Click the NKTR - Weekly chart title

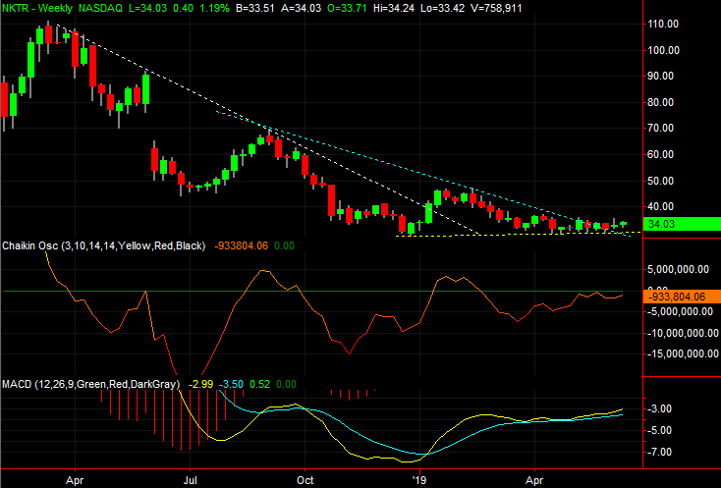coord(37,8)
